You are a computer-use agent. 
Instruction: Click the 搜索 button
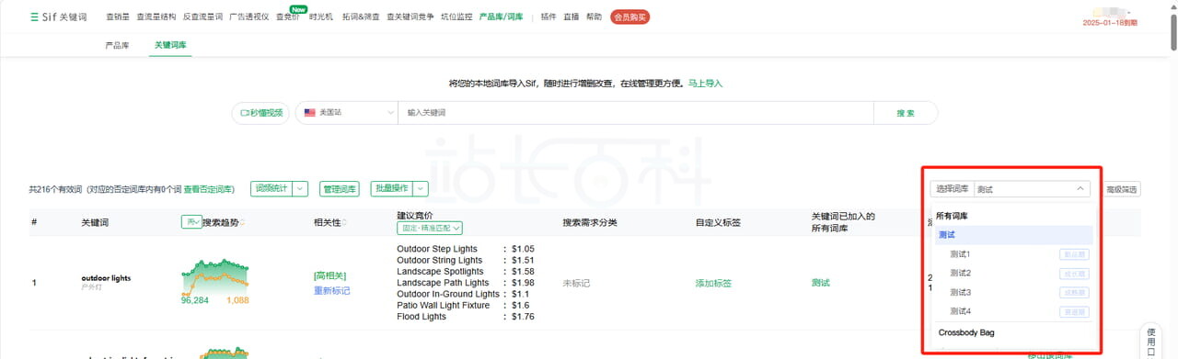[906, 112]
